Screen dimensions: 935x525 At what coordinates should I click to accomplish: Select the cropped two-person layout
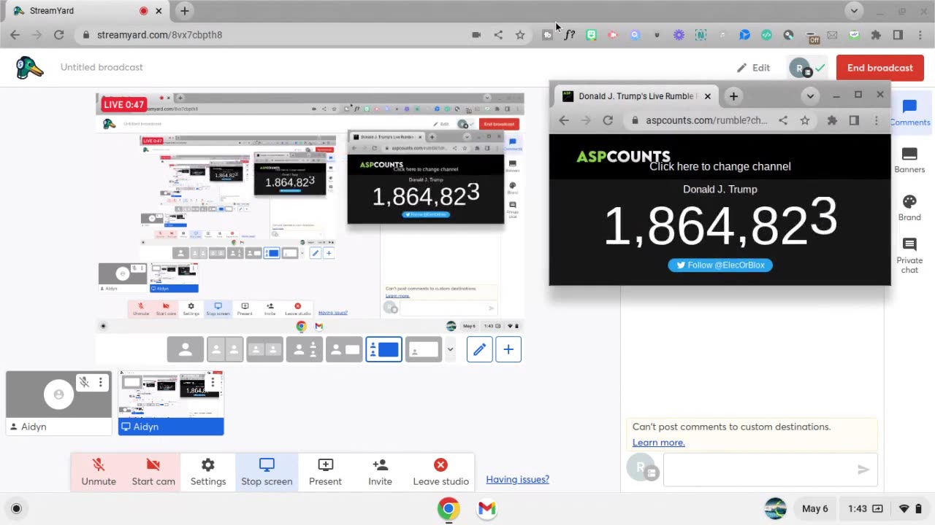[225, 350]
